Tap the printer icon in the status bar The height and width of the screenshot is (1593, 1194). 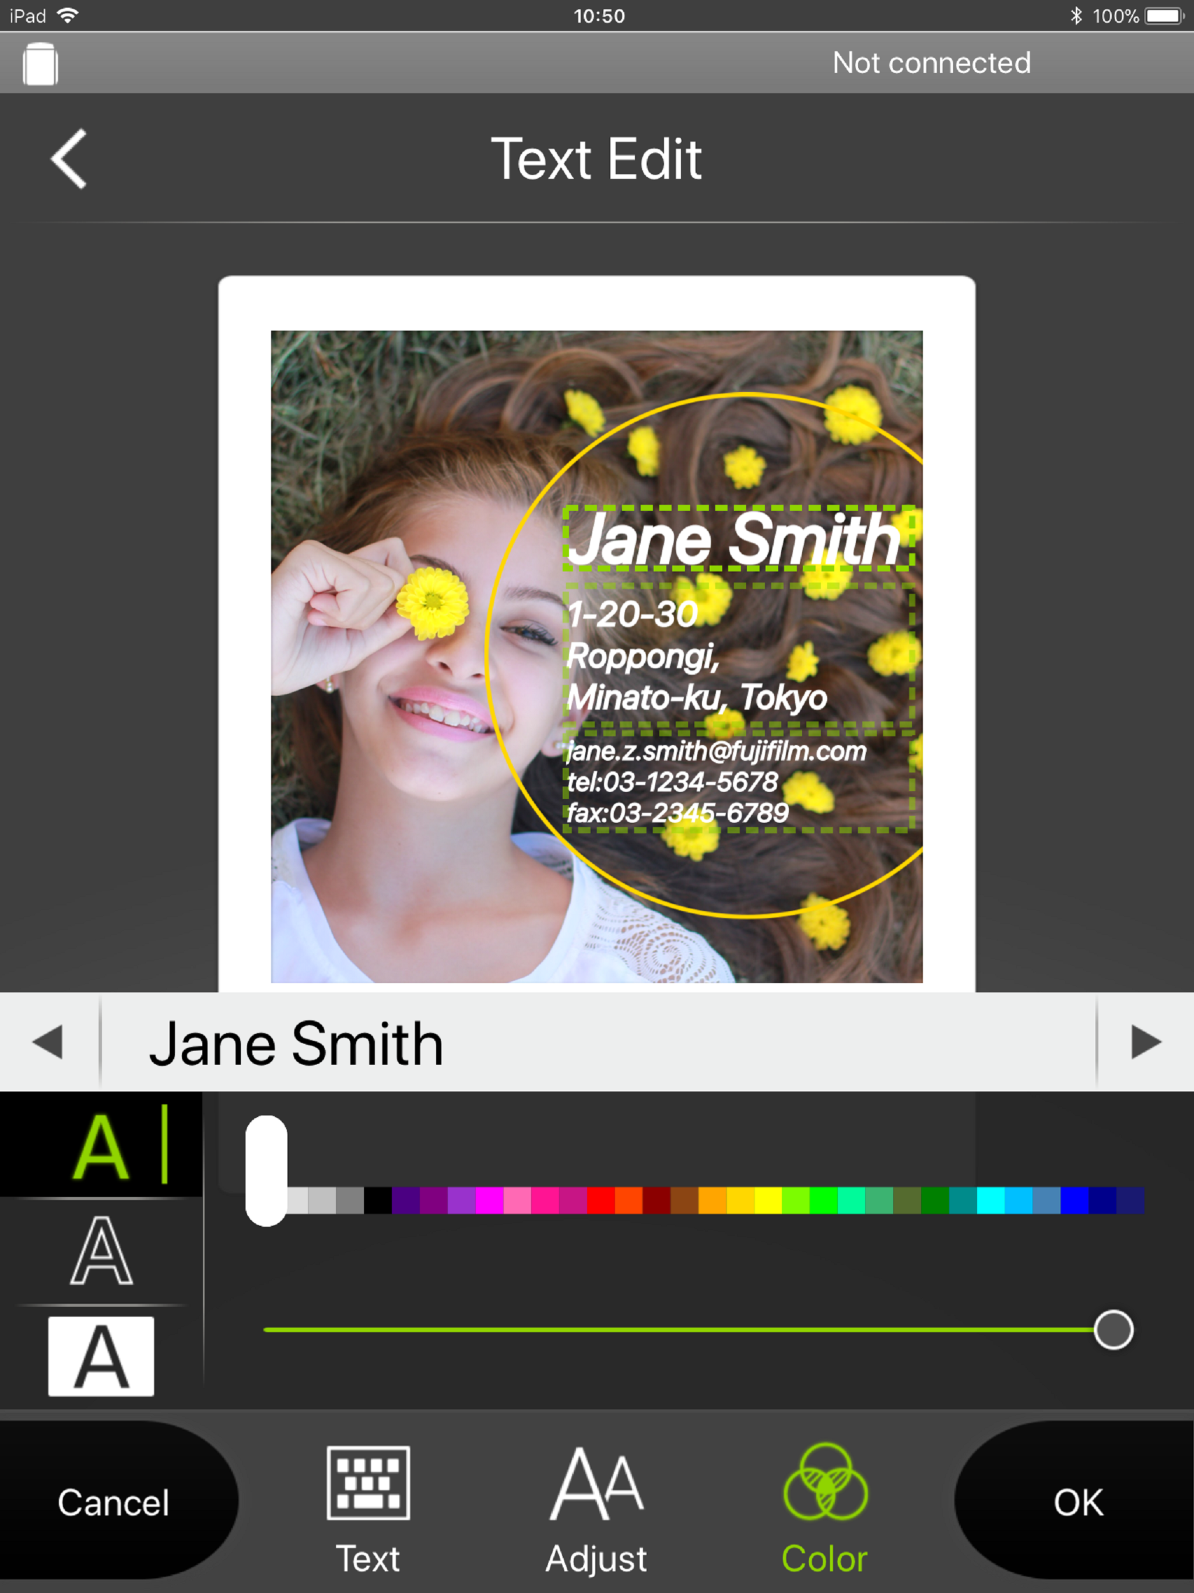coord(40,64)
